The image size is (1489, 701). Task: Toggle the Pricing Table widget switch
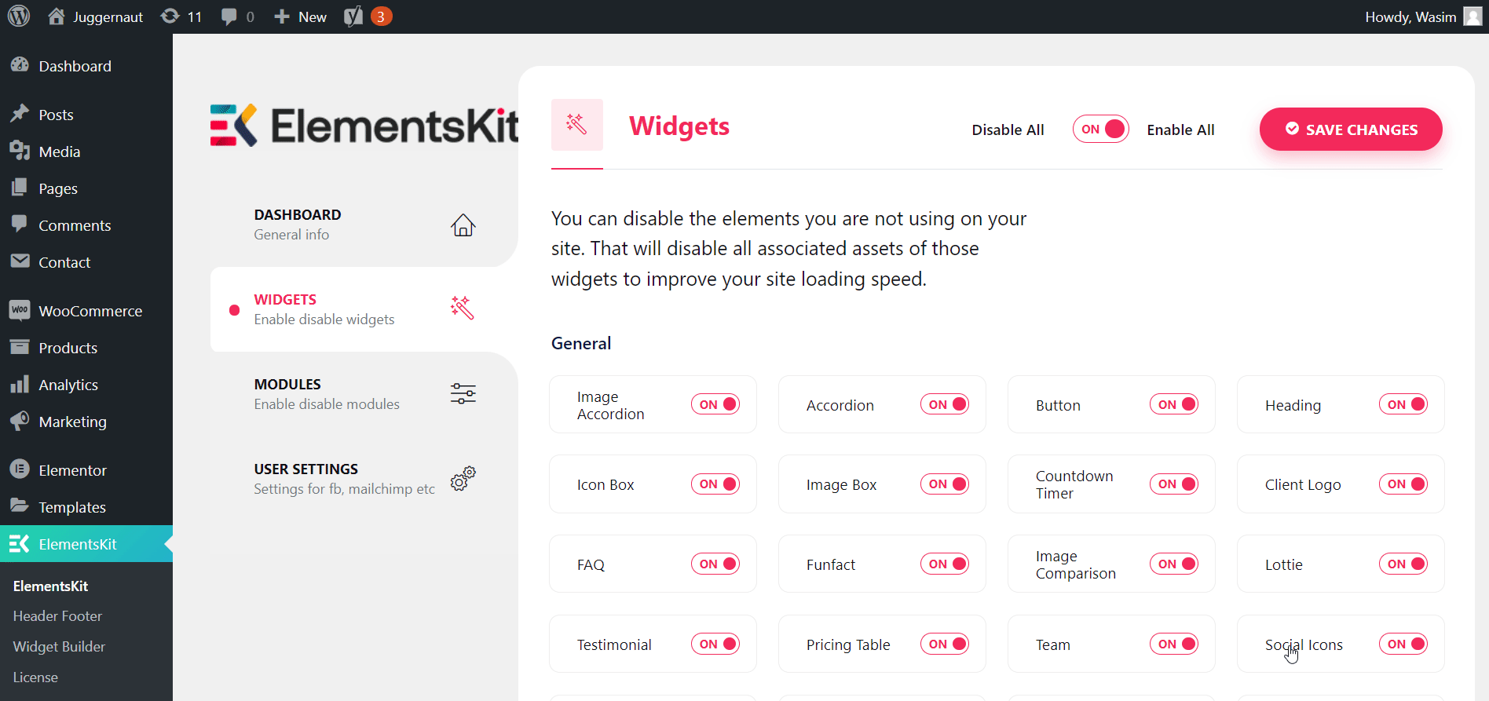pyautogui.click(x=945, y=644)
